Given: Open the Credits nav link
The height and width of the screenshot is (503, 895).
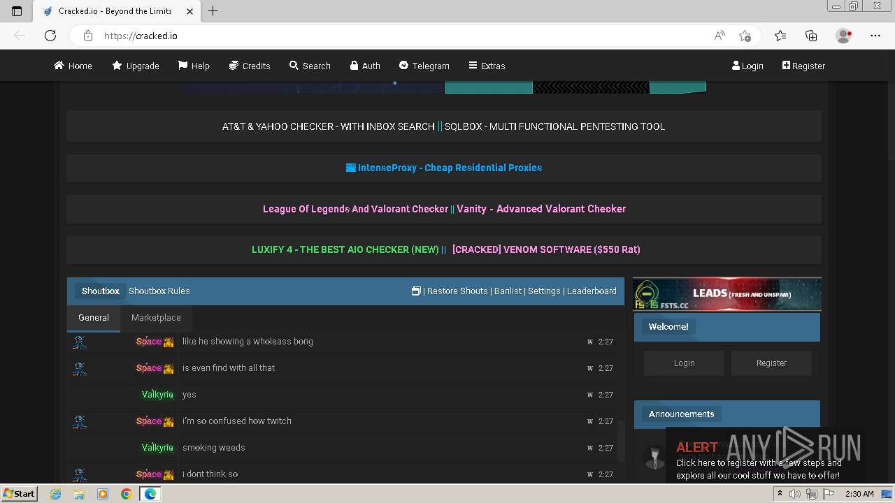Looking at the screenshot, I should click(x=250, y=66).
